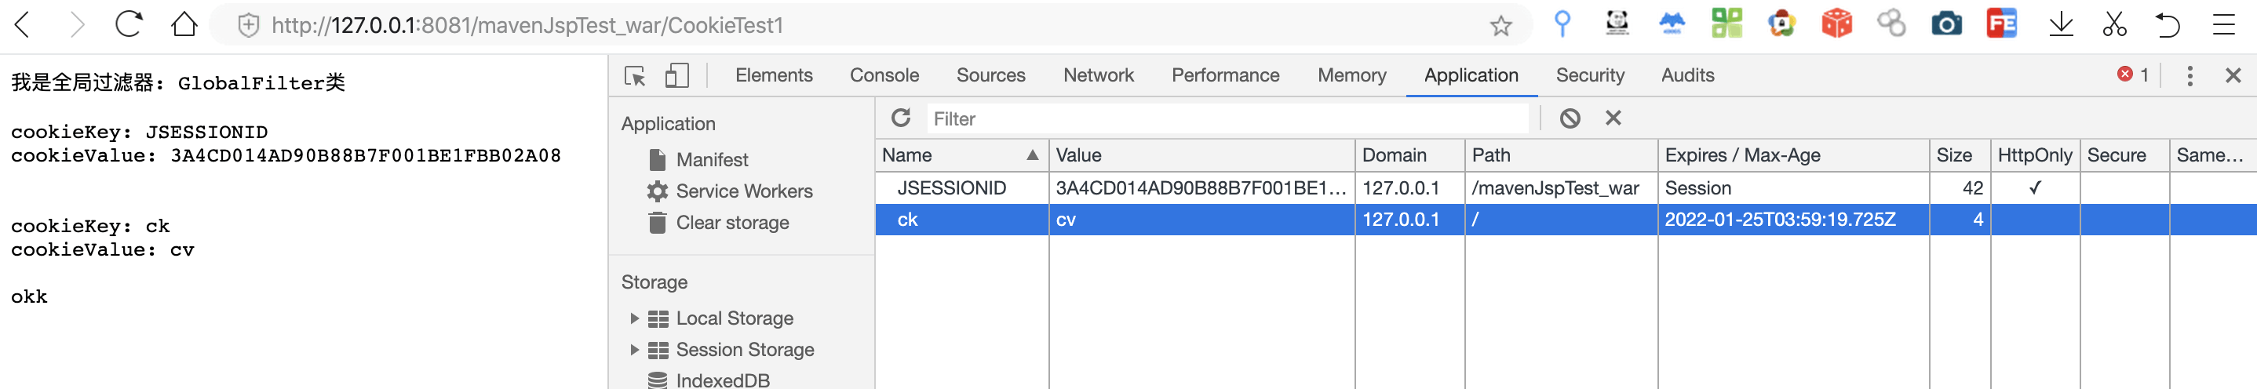
Task: Toggle the device toolbar icon
Action: click(x=676, y=76)
